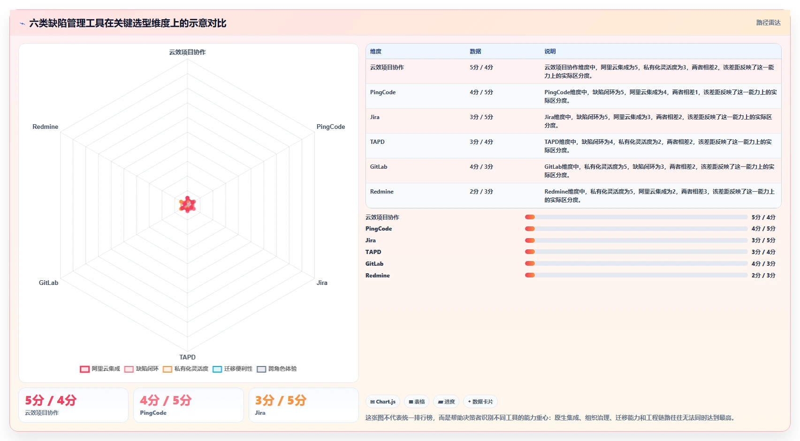Click the PingCode label in the progress list

coord(379,229)
